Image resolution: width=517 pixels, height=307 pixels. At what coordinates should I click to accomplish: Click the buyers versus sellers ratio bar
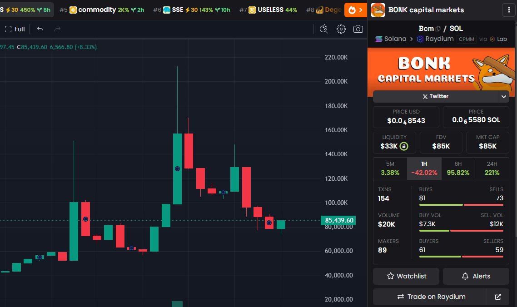pyautogui.click(x=461, y=256)
